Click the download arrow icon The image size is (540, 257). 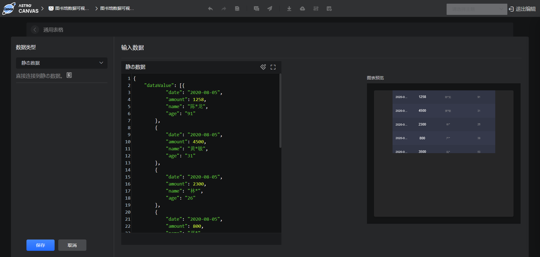[x=289, y=9]
